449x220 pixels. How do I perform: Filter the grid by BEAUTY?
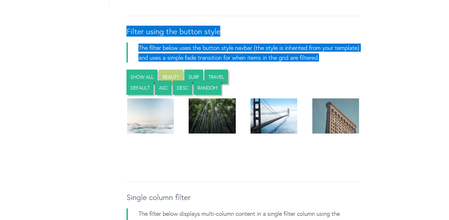(171, 77)
